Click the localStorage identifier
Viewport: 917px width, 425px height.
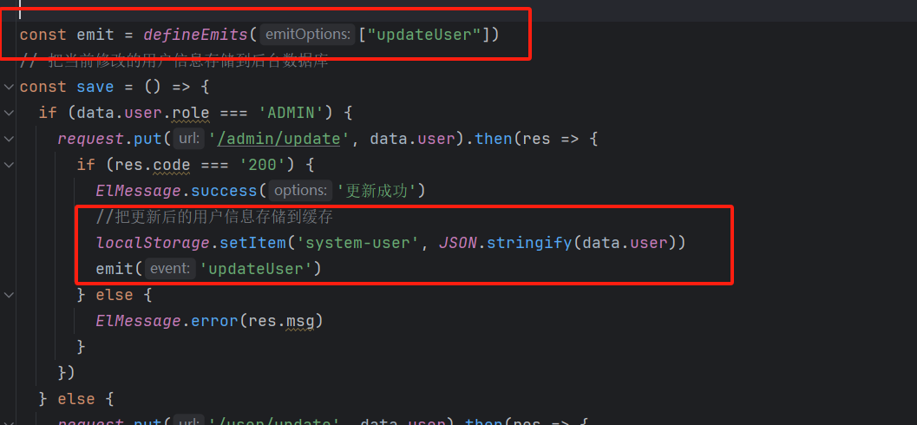pos(153,243)
